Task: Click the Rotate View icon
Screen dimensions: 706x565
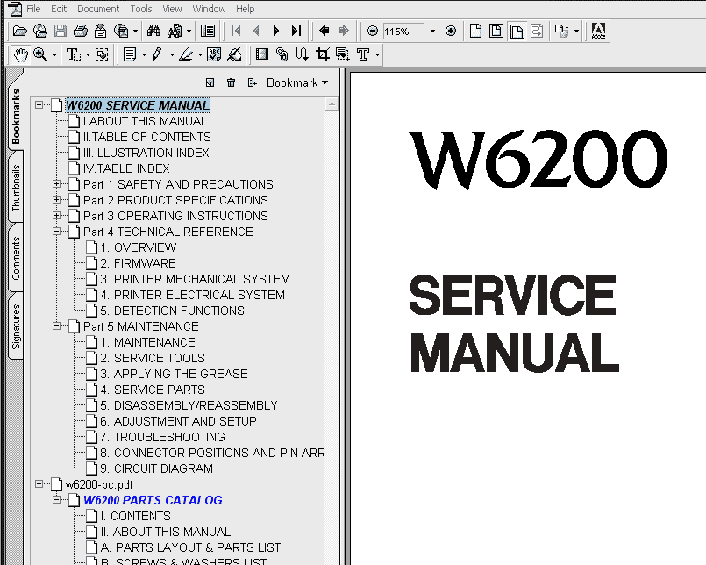Action: coord(561,31)
